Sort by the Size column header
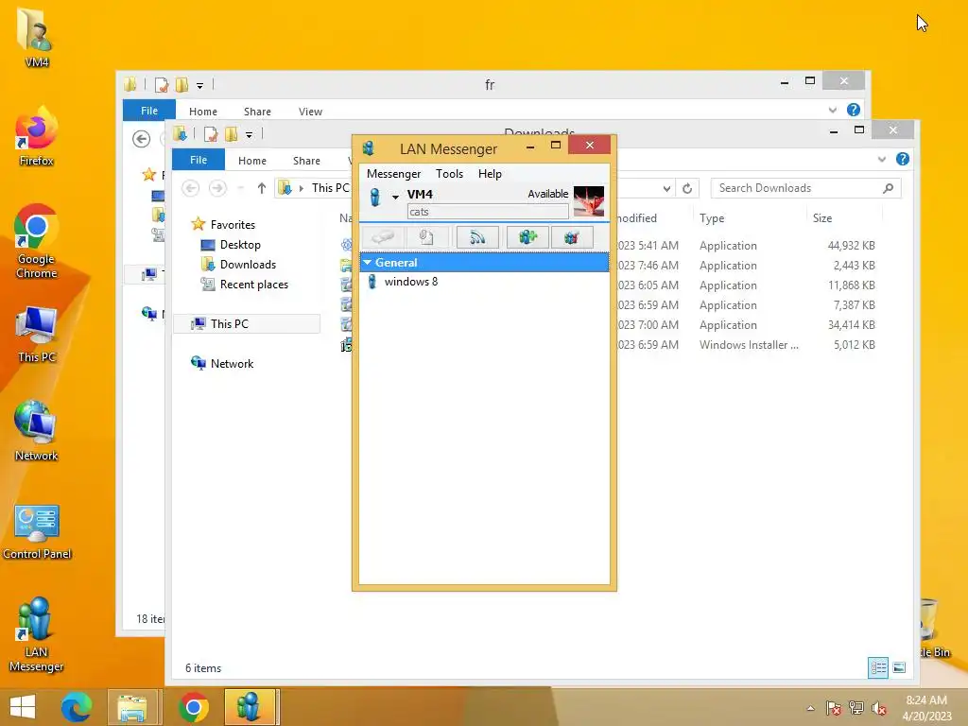 click(x=821, y=218)
